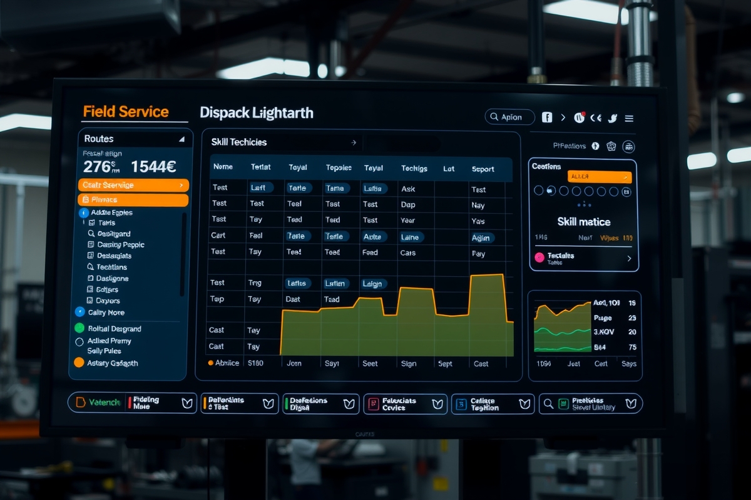Click the shield icon in Deflentints card

tap(268, 404)
